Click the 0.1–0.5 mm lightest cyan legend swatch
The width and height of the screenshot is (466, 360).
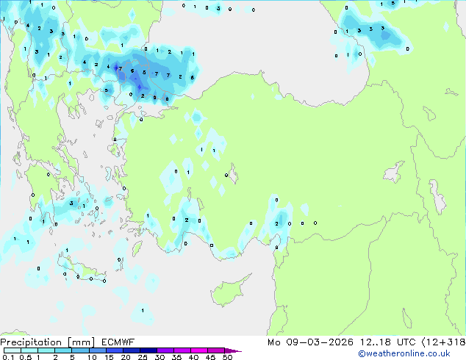point(12,350)
